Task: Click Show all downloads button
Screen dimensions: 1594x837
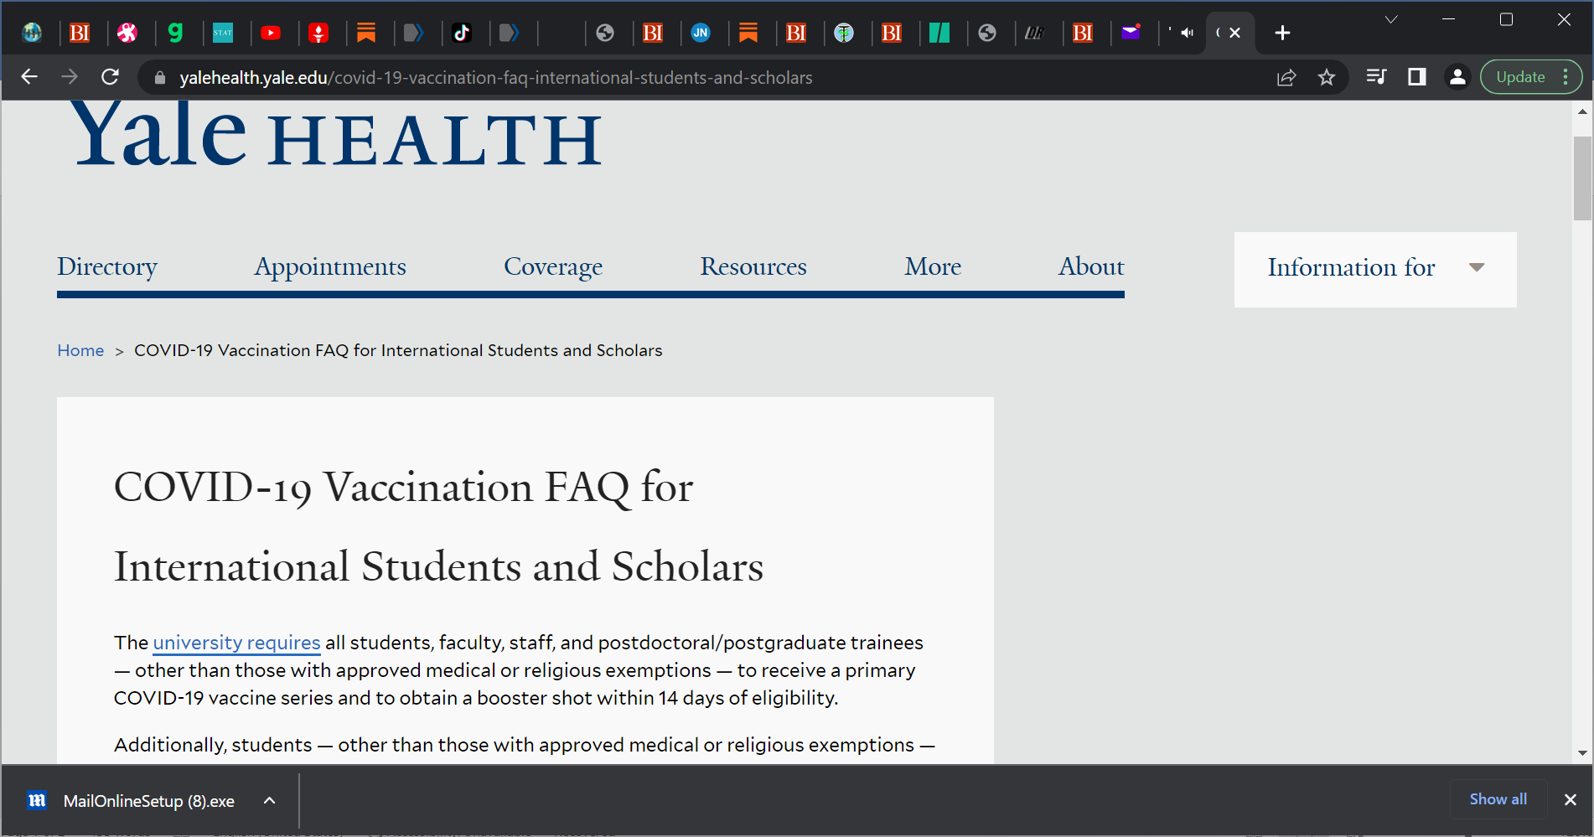Action: (1498, 799)
